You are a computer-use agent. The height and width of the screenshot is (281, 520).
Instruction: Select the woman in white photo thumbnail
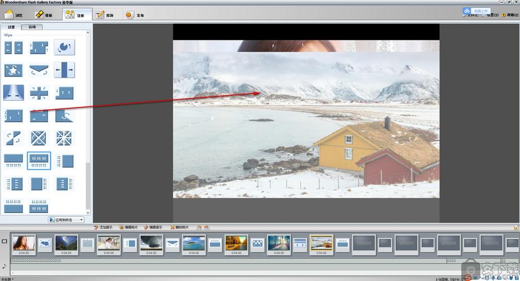click(x=108, y=244)
